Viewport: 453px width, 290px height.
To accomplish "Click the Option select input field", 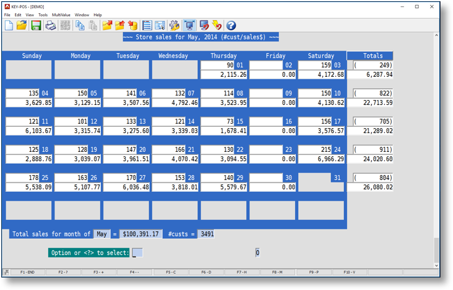I will (137, 252).
